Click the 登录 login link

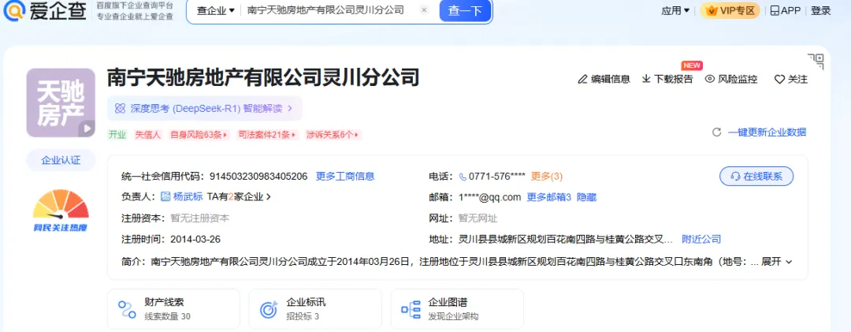(x=820, y=10)
